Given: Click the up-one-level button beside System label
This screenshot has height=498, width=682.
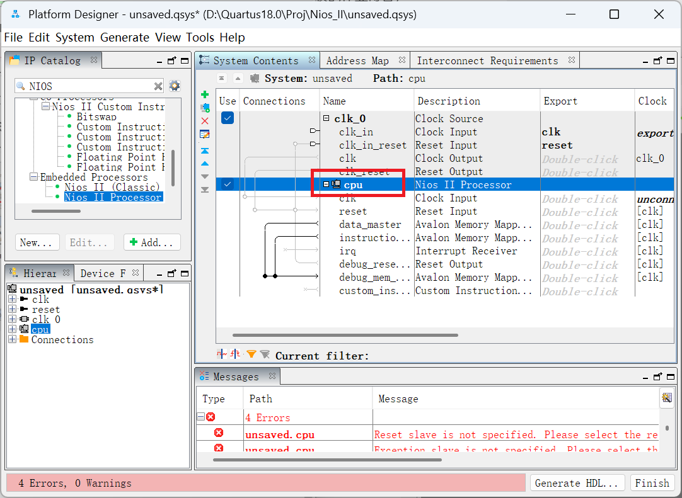Looking at the screenshot, I should (238, 78).
